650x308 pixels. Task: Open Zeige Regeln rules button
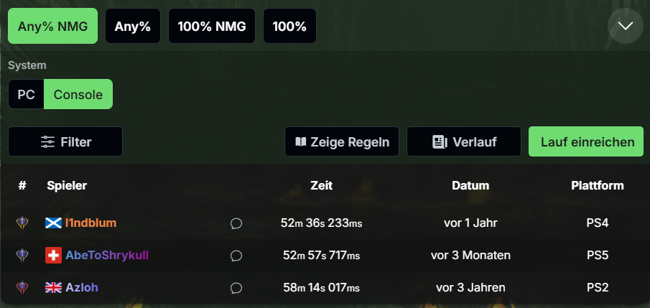pyautogui.click(x=342, y=141)
